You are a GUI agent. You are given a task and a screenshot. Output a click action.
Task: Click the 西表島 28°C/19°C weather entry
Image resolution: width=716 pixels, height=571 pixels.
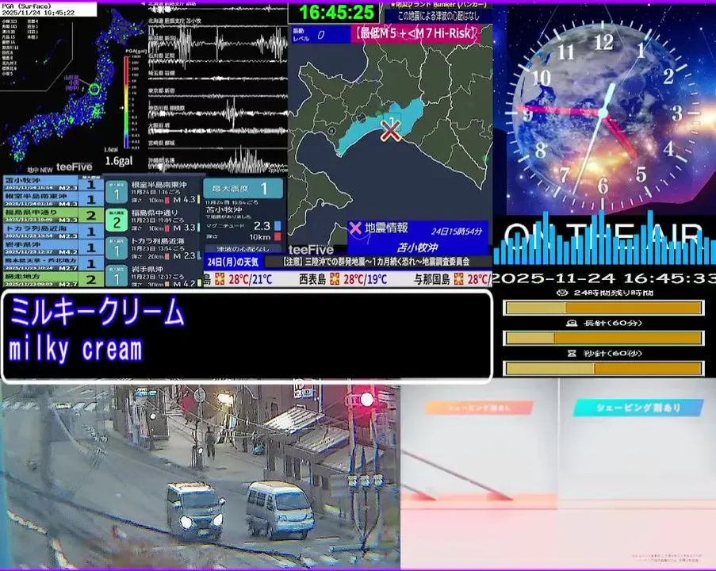(x=343, y=279)
